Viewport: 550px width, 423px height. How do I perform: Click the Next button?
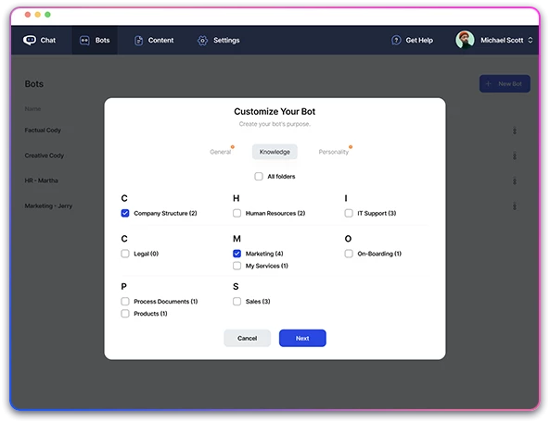pos(302,338)
